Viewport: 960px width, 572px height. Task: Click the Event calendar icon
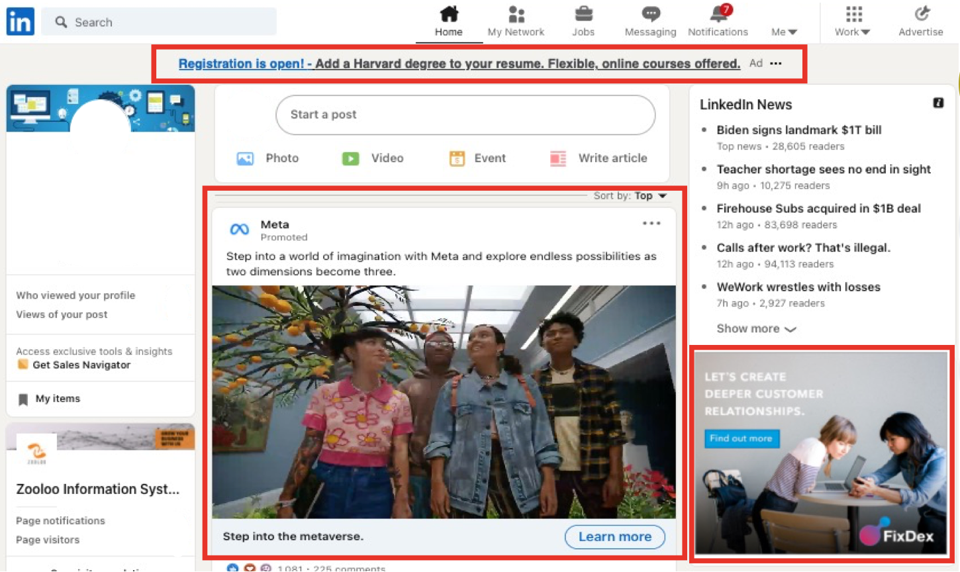pos(457,158)
